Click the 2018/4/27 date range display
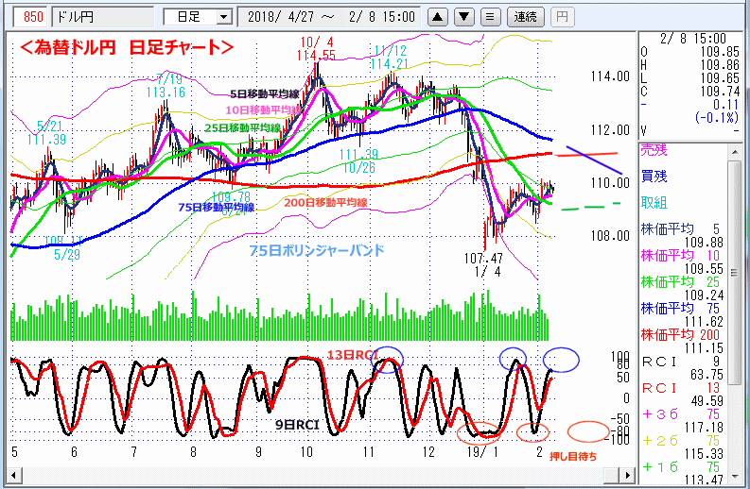 pos(328,17)
